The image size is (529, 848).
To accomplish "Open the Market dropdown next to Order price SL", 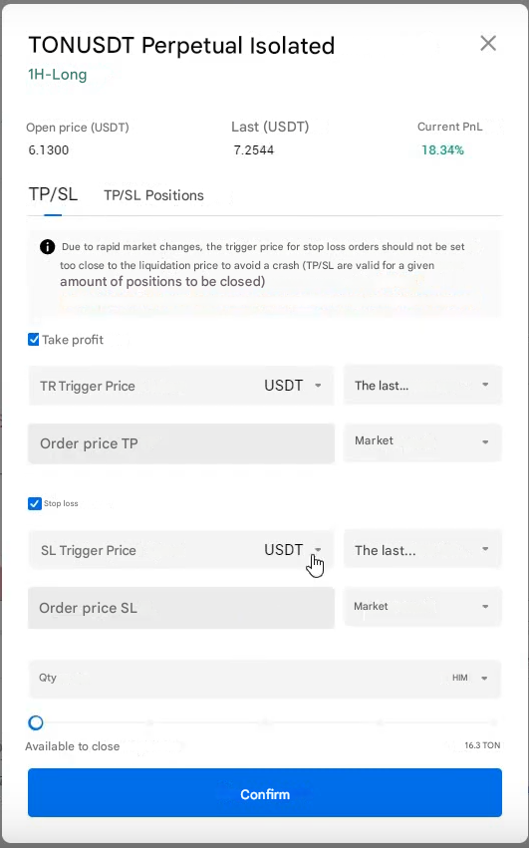I will tap(422, 607).
